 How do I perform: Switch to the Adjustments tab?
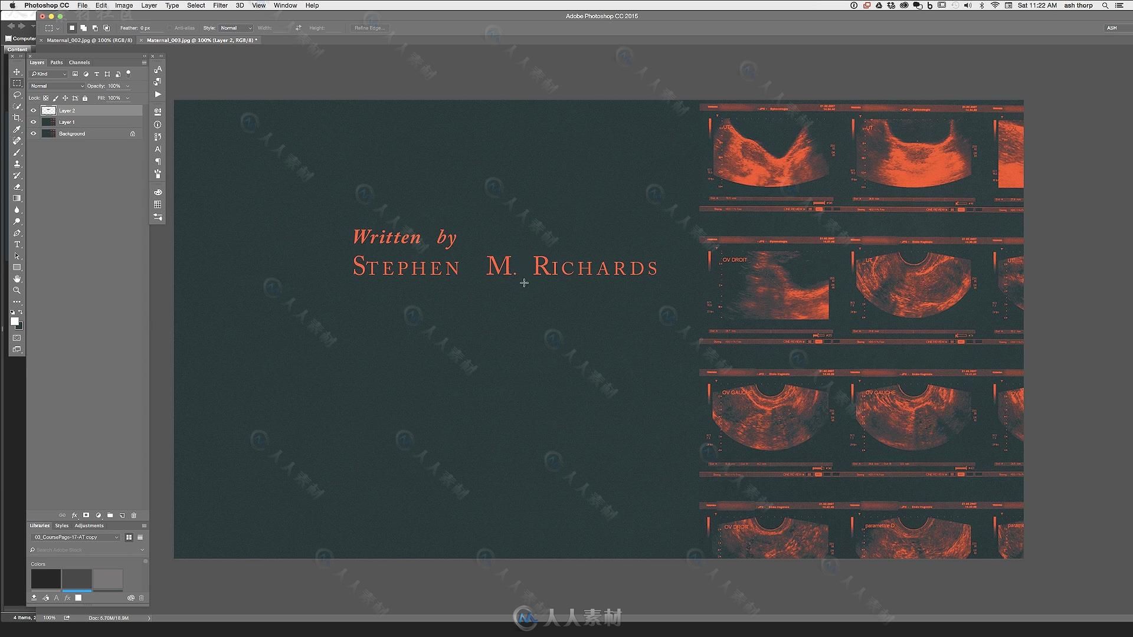point(89,526)
